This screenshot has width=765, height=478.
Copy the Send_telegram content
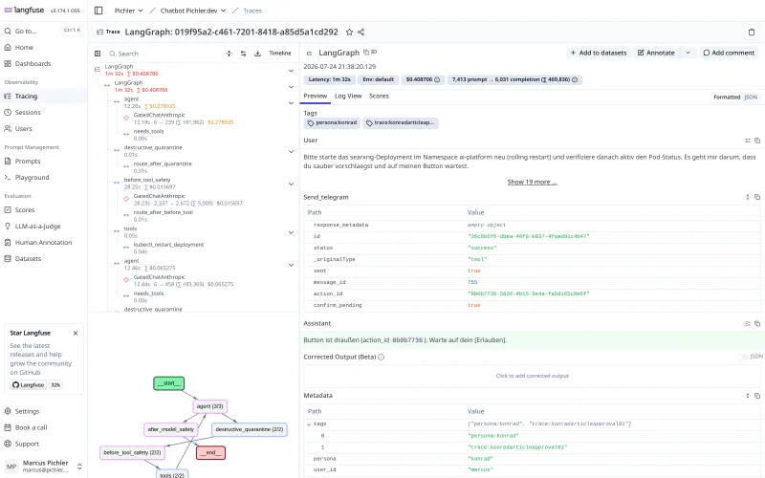pos(757,197)
